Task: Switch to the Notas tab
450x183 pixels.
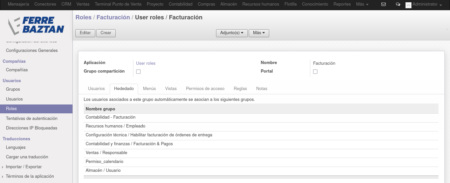Action: [262, 89]
